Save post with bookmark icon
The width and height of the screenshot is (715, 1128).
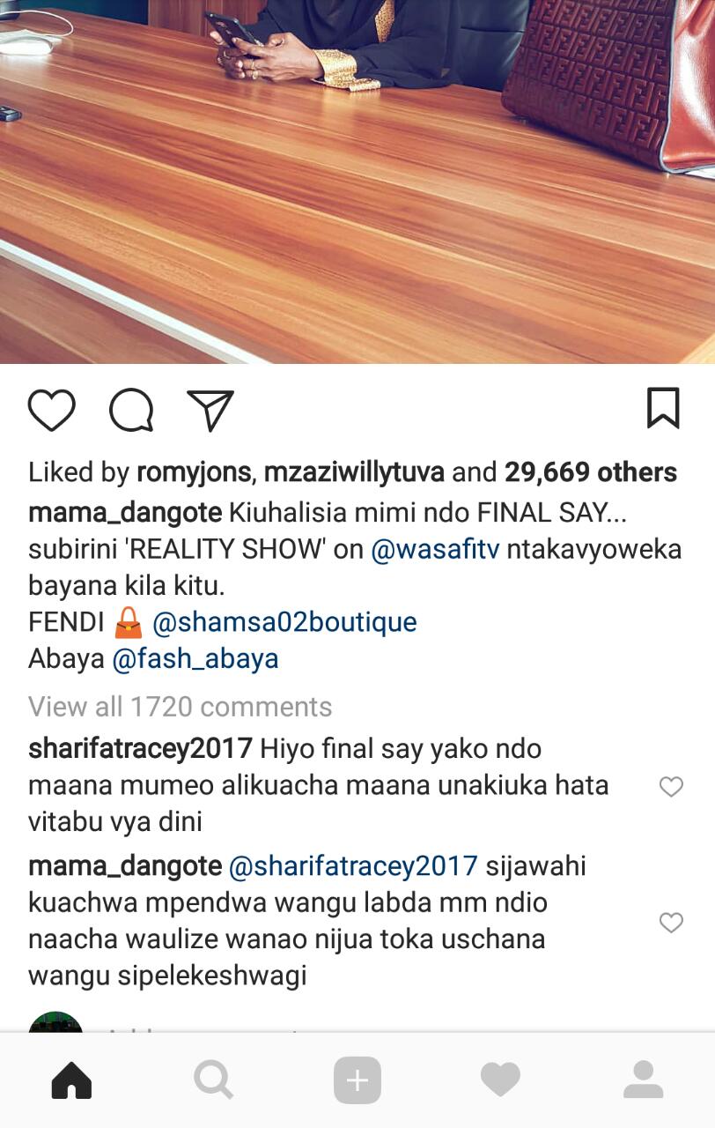[x=663, y=408]
